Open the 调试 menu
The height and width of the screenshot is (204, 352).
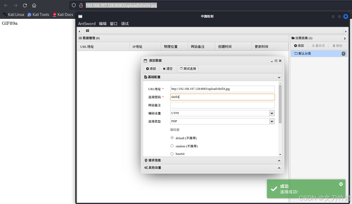[125, 24]
